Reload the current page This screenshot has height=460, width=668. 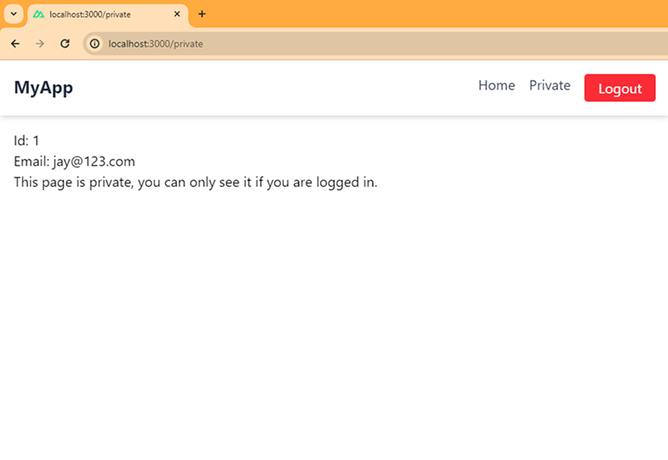pyautogui.click(x=65, y=43)
